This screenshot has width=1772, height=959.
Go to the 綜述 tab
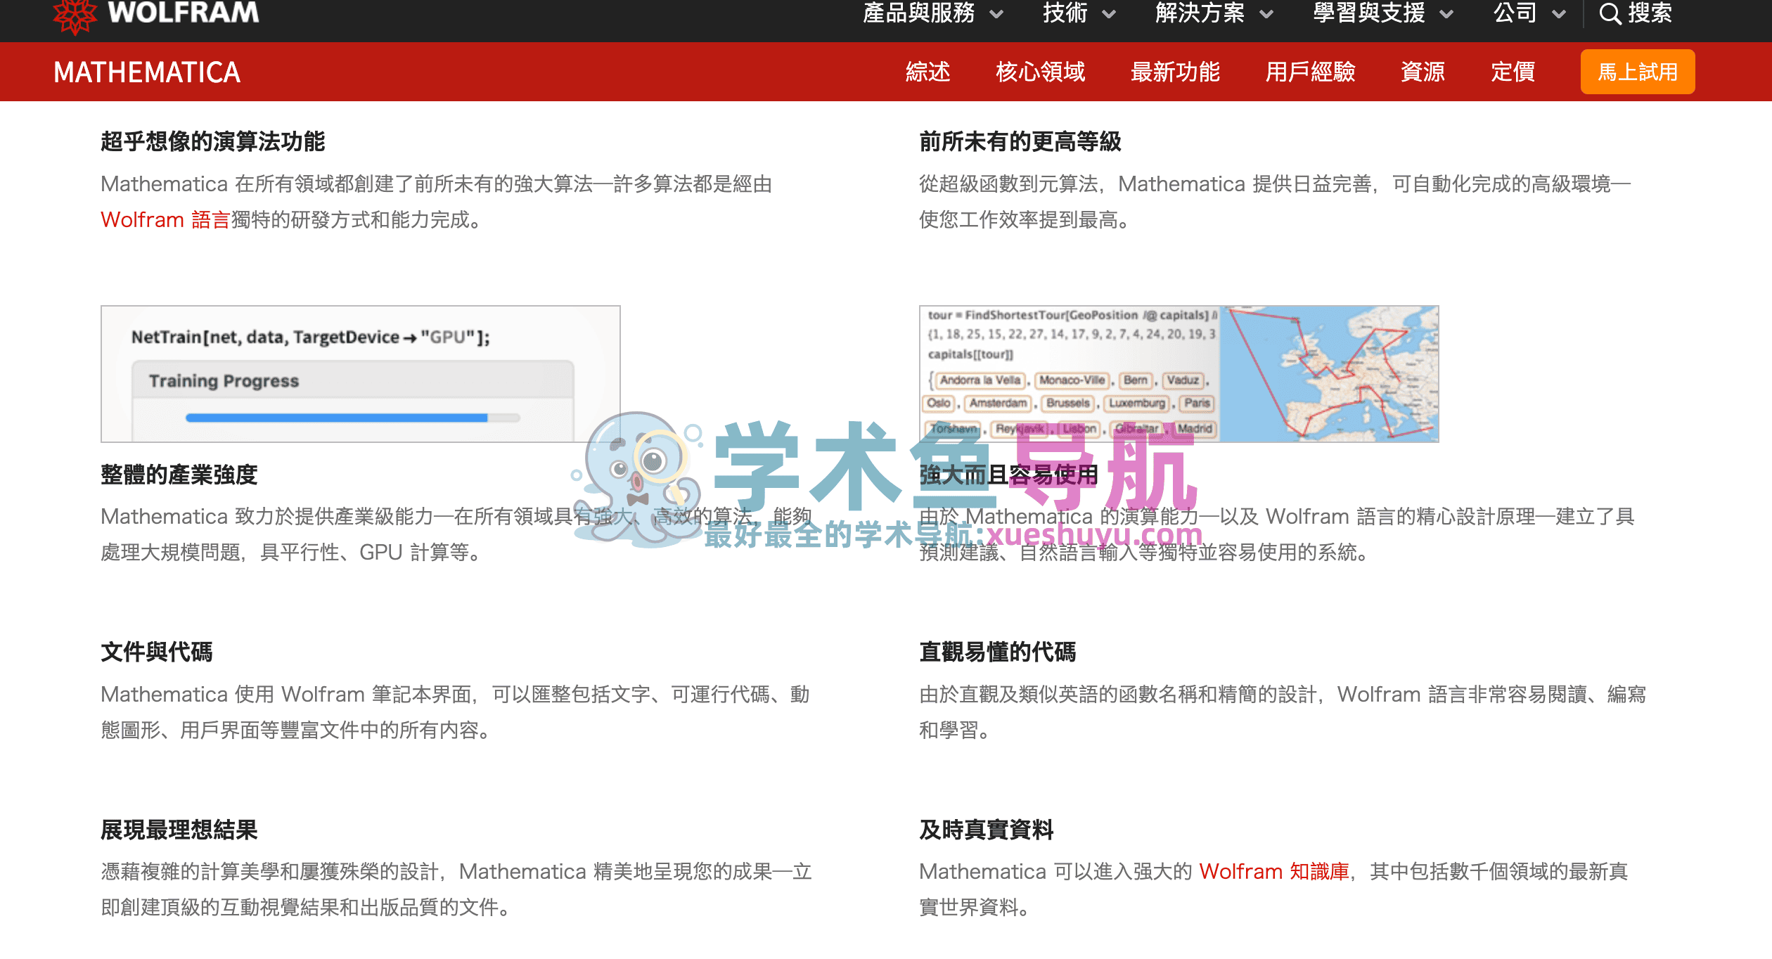(927, 72)
